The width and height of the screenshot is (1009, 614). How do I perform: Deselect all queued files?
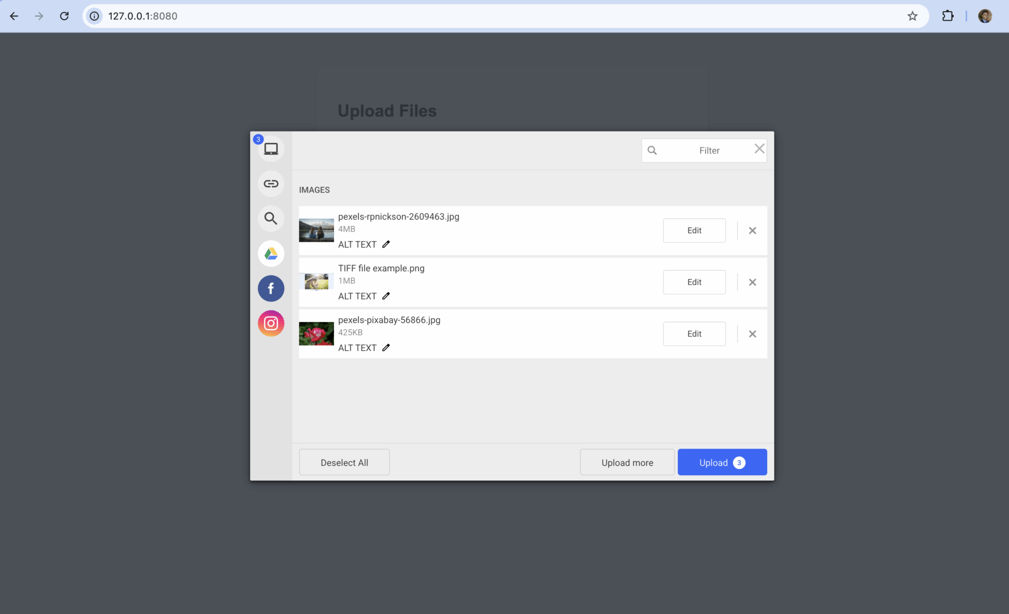click(x=344, y=462)
